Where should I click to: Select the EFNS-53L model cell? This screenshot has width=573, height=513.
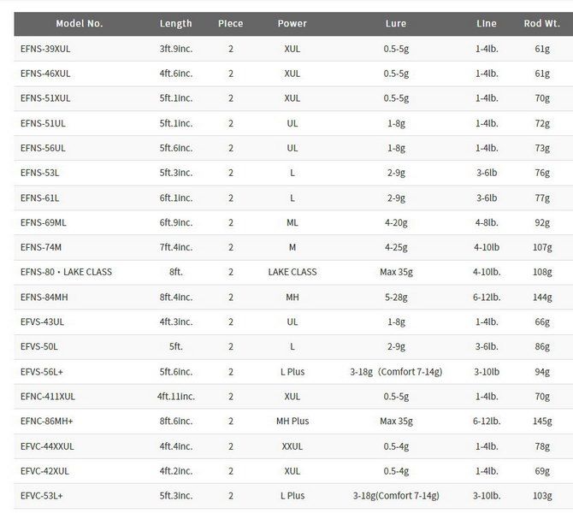tap(40, 173)
